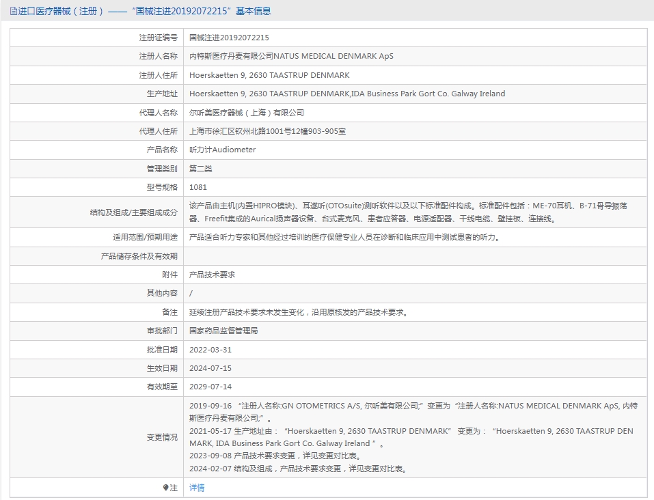Click the 产品名称 label
This screenshot has height=500, width=654.
coord(162,150)
